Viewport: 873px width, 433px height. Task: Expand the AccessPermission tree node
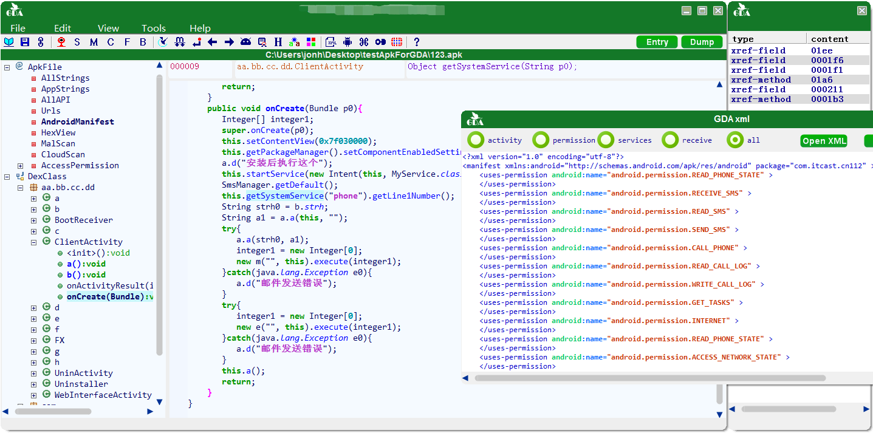21,166
